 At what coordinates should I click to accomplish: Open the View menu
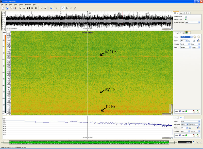tap(11, 5)
